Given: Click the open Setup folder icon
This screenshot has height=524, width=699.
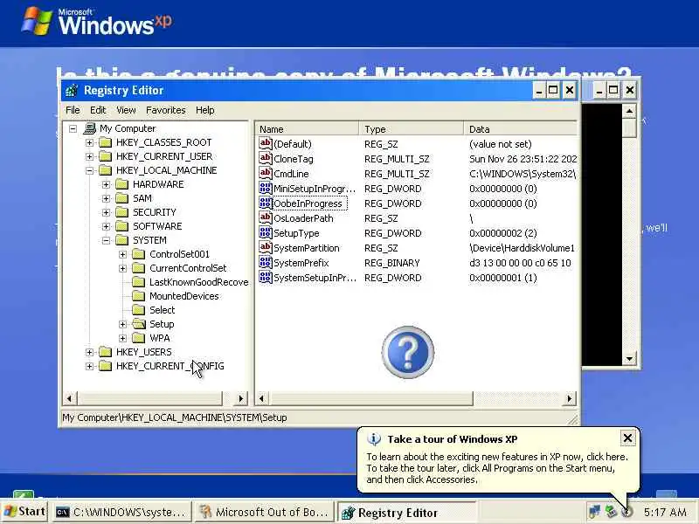Looking at the screenshot, I should [x=139, y=324].
